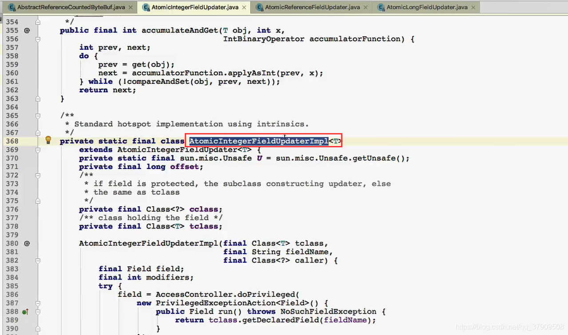Click line number 368 in the gutter
This screenshot has width=568, height=335.
[12, 141]
